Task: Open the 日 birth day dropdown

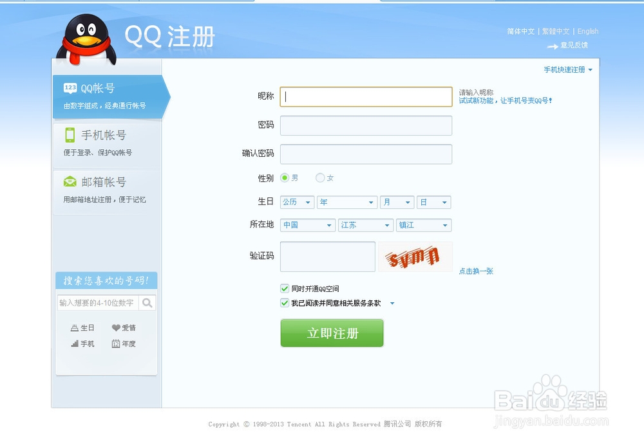Action: (433, 203)
